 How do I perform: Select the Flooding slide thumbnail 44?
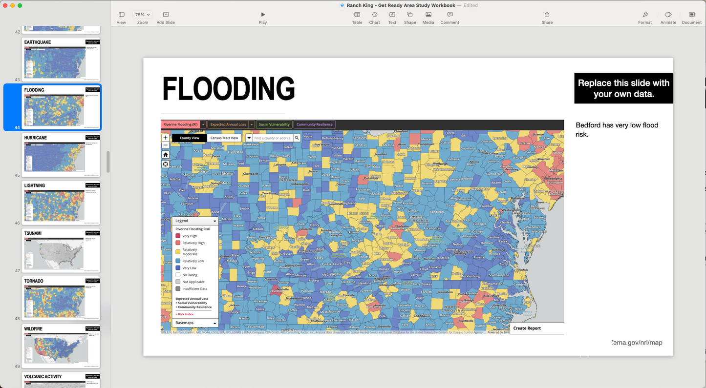[61, 107]
